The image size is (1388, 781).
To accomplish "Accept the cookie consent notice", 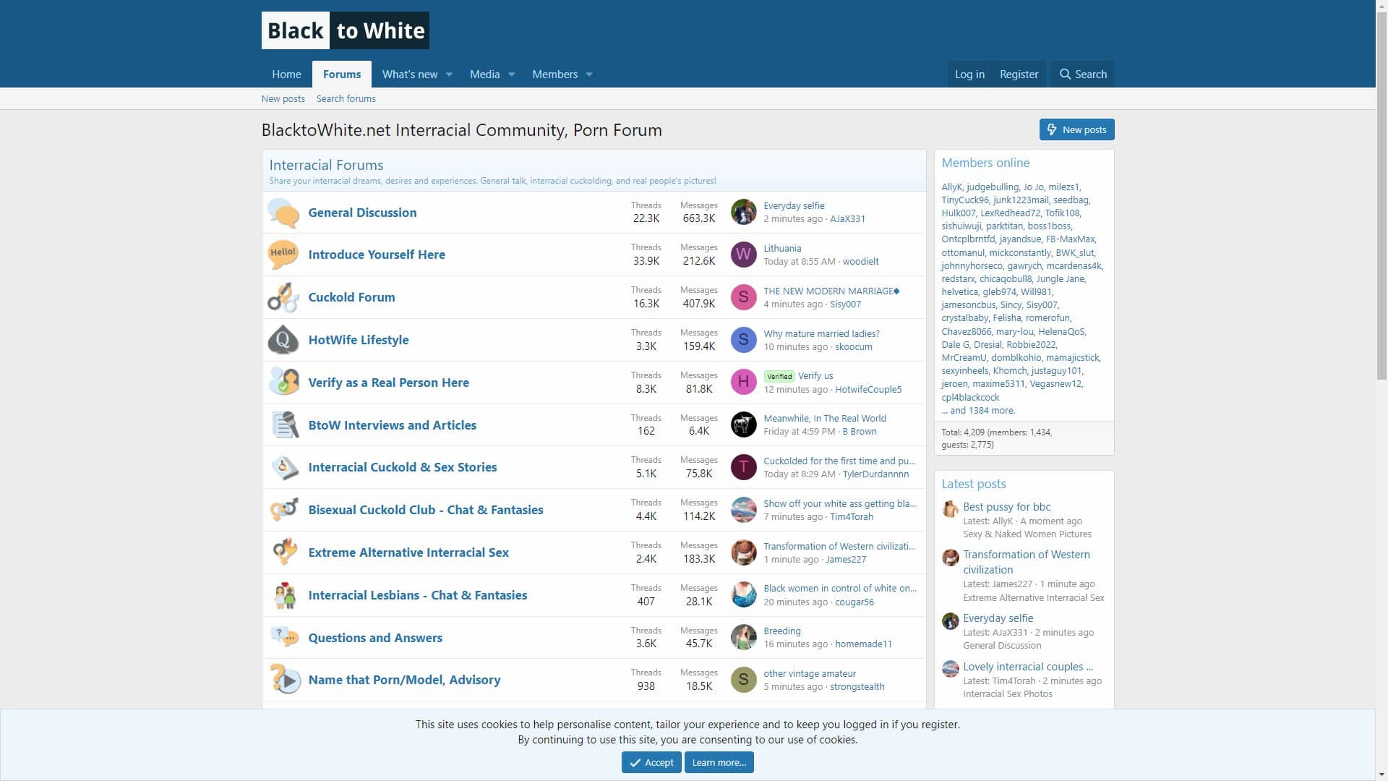I will 651,762.
